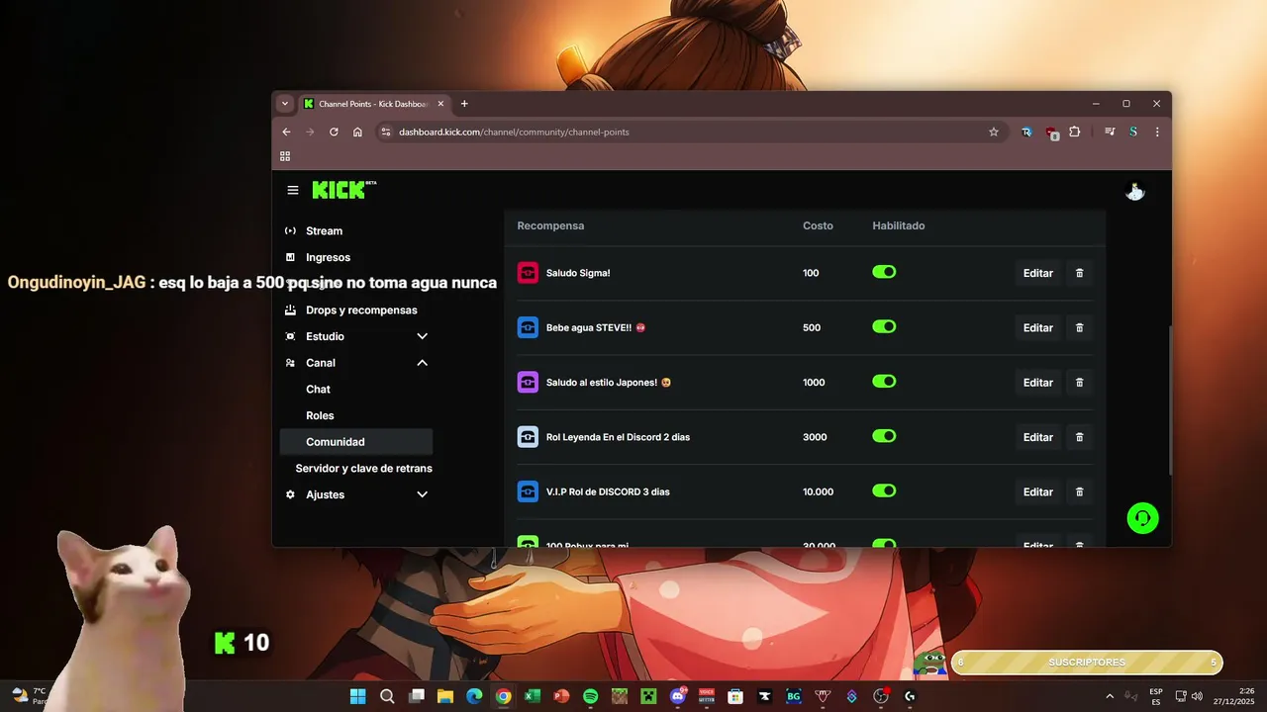Screen dimensions: 1267x712
Task: Open the Chrome tab search dropdown
Action: point(285,104)
